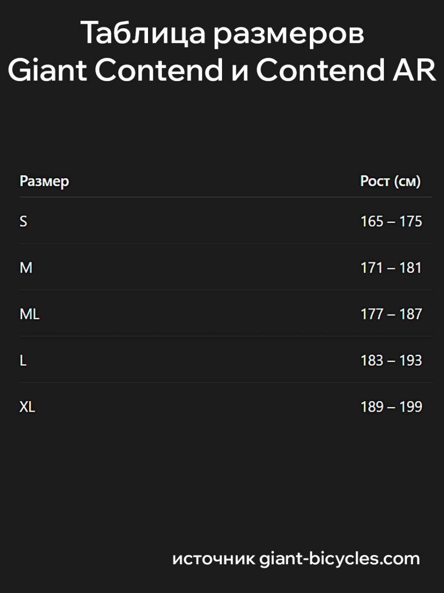Click the height range 177 – 187
This screenshot has width=444, height=593.
point(391,314)
